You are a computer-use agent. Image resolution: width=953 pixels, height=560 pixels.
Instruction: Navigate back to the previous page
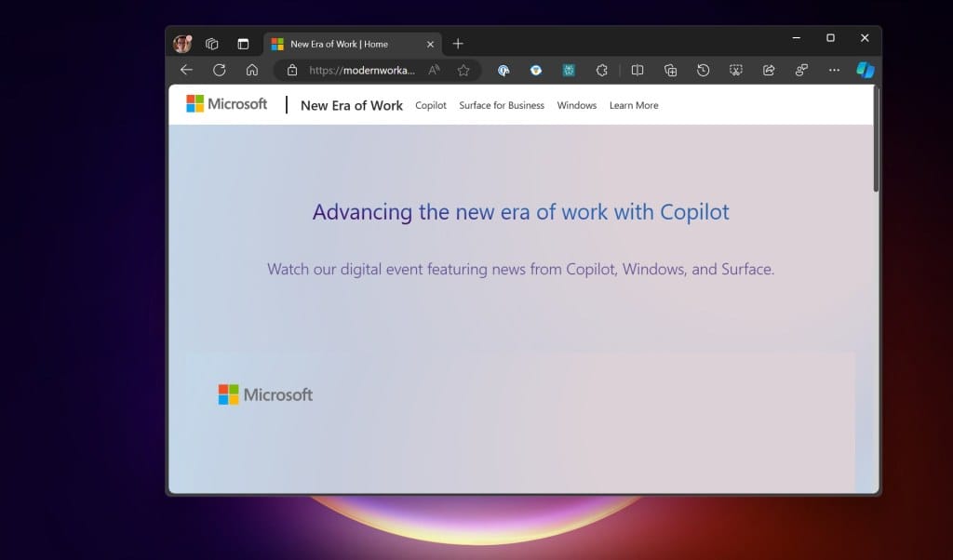[186, 70]
